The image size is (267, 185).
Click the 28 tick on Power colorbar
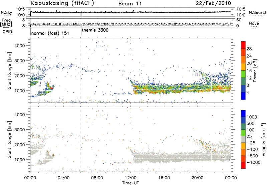(x=249, y=49)
